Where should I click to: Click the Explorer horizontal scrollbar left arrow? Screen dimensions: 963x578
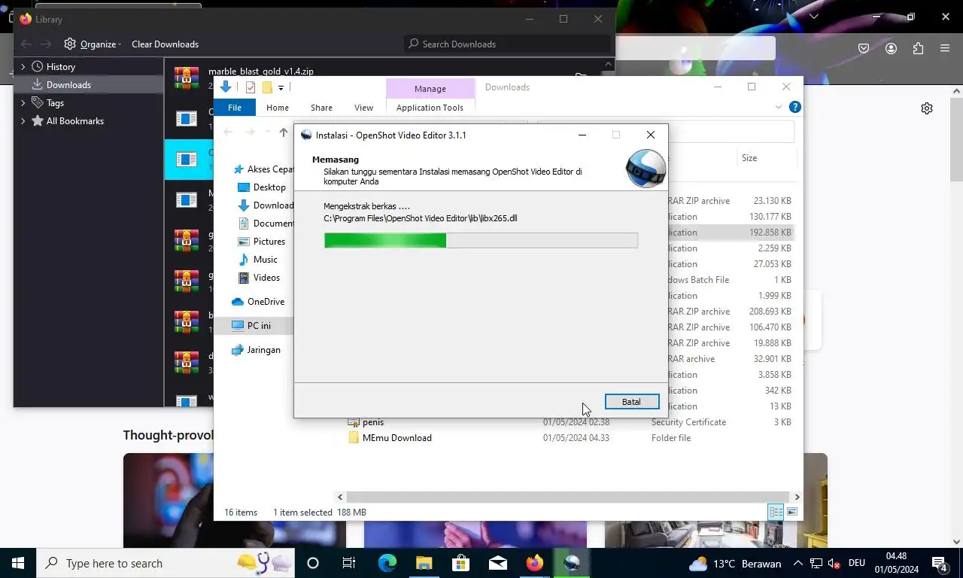(340, 497)
